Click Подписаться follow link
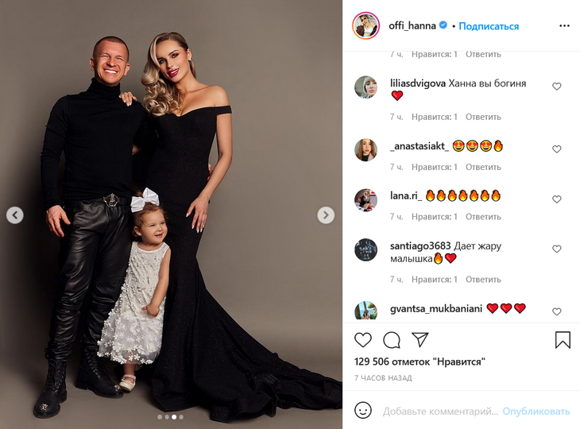Viewport: 580px width, 429px height. (489, 26)
